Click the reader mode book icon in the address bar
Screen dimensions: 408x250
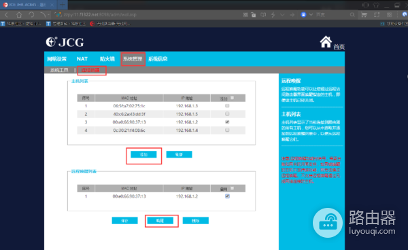263,15
